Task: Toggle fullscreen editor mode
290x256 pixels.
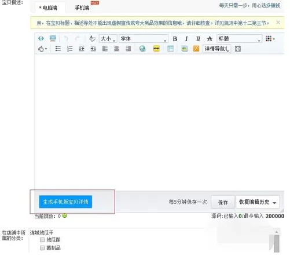Action: (x=238, y=49)
